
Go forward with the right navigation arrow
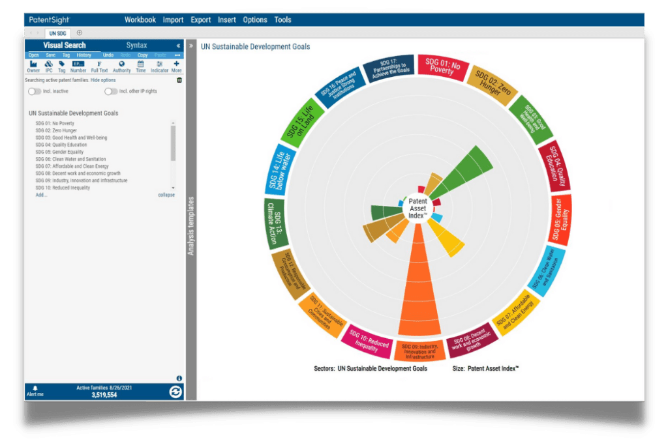click(x=38, y=33)
